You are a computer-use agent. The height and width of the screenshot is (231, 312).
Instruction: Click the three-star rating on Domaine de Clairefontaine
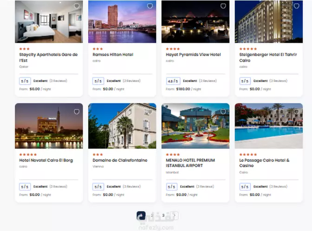(97, 154)
